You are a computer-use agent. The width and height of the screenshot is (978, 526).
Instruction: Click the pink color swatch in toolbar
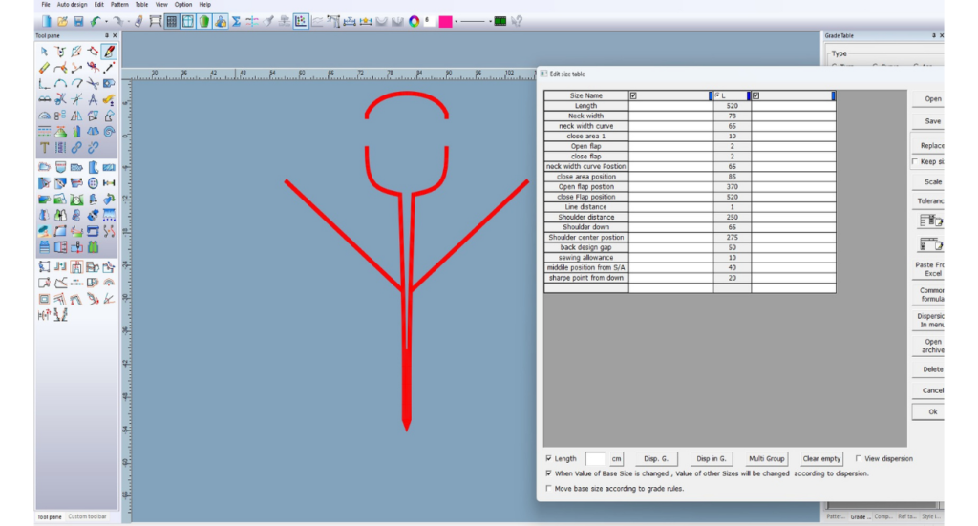point(445,21)
